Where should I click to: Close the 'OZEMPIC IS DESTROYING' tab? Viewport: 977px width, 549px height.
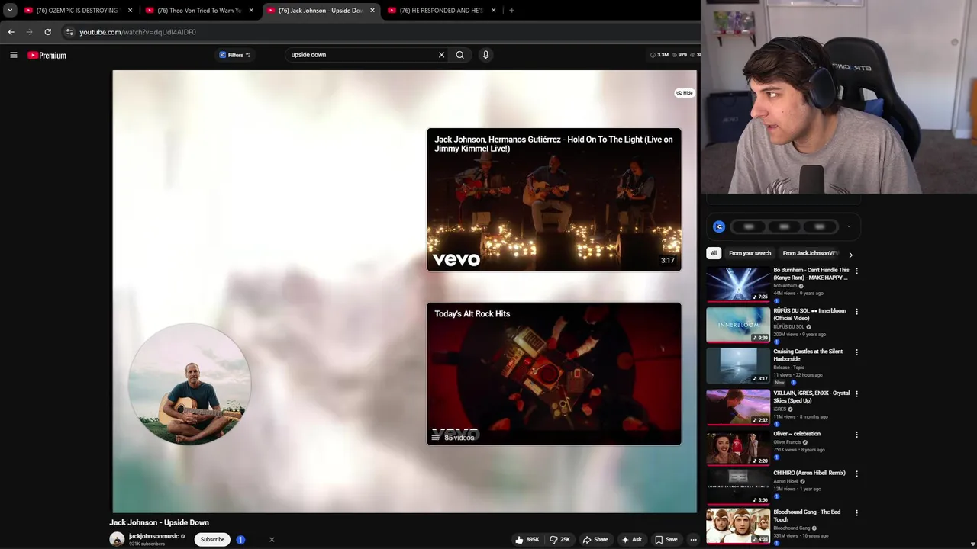pos(130,11)
